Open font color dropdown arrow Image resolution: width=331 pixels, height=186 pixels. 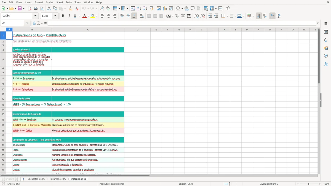pyautogui.click(x=88, y=16)
